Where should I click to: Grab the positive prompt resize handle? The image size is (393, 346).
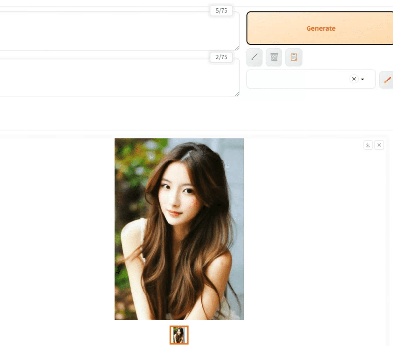(x=237, y=48)
